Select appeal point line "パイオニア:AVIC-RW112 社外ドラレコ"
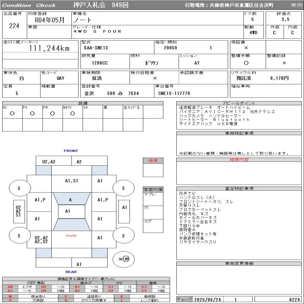This screenshot has width=304, height=304. pyautogui.click(x=227, y=112)
